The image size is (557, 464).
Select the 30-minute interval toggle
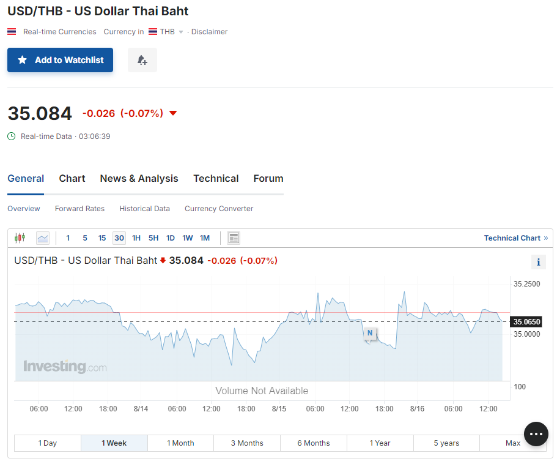pos(119,238)
